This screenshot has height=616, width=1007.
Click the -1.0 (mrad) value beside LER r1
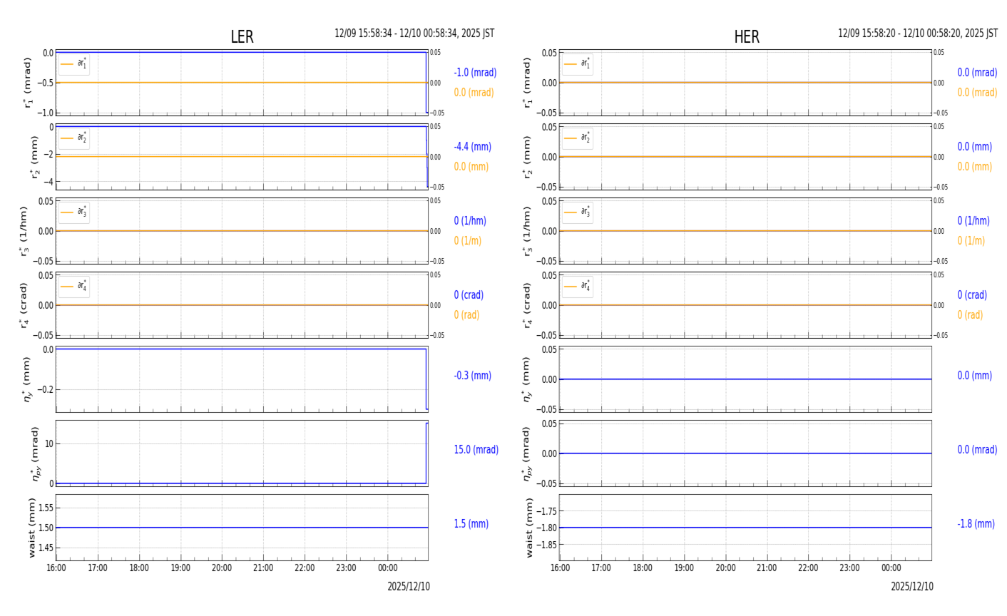click(x=475, y=73)
